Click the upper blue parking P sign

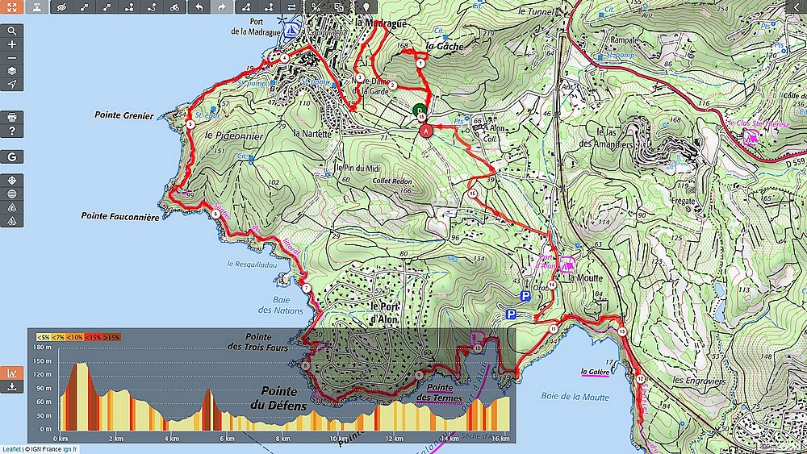pos(525,296)
